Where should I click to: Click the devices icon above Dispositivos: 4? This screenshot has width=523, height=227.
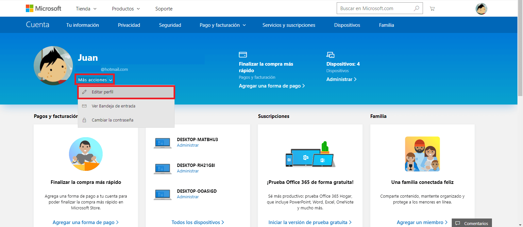pyautogui.click(x=330, y=55)
